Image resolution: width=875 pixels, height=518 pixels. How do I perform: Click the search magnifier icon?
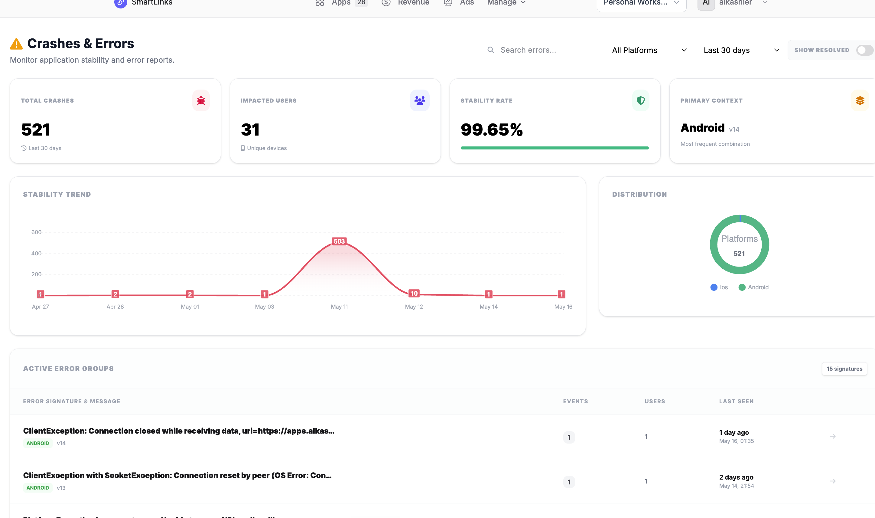[491, 50]
